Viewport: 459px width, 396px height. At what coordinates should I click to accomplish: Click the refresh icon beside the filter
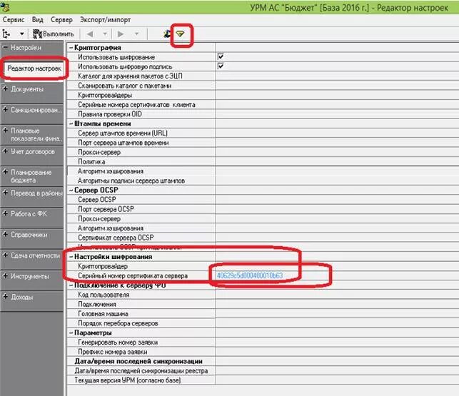[167, 34]
